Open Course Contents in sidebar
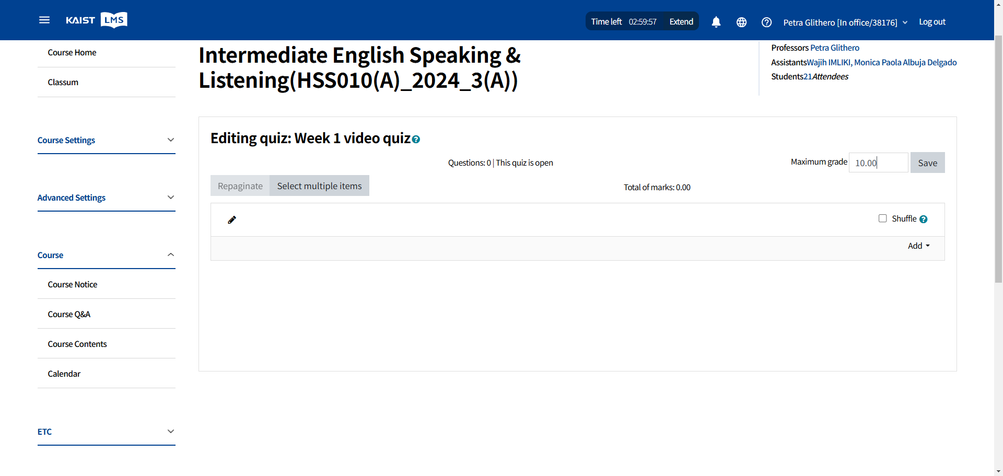 [x=77, y=344]
